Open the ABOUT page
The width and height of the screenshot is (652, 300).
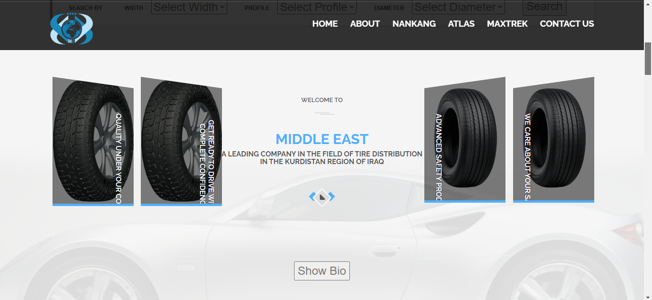click(x=365, y=24)
